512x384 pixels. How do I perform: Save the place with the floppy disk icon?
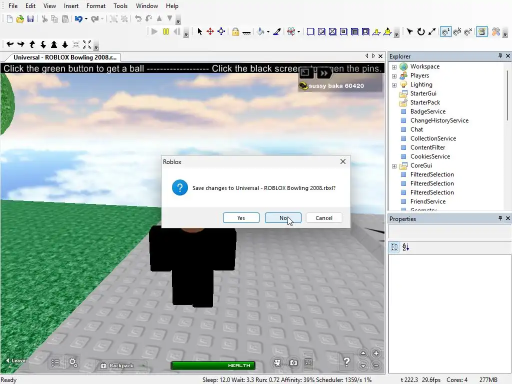pyautogui.click(x=30, y=18)
